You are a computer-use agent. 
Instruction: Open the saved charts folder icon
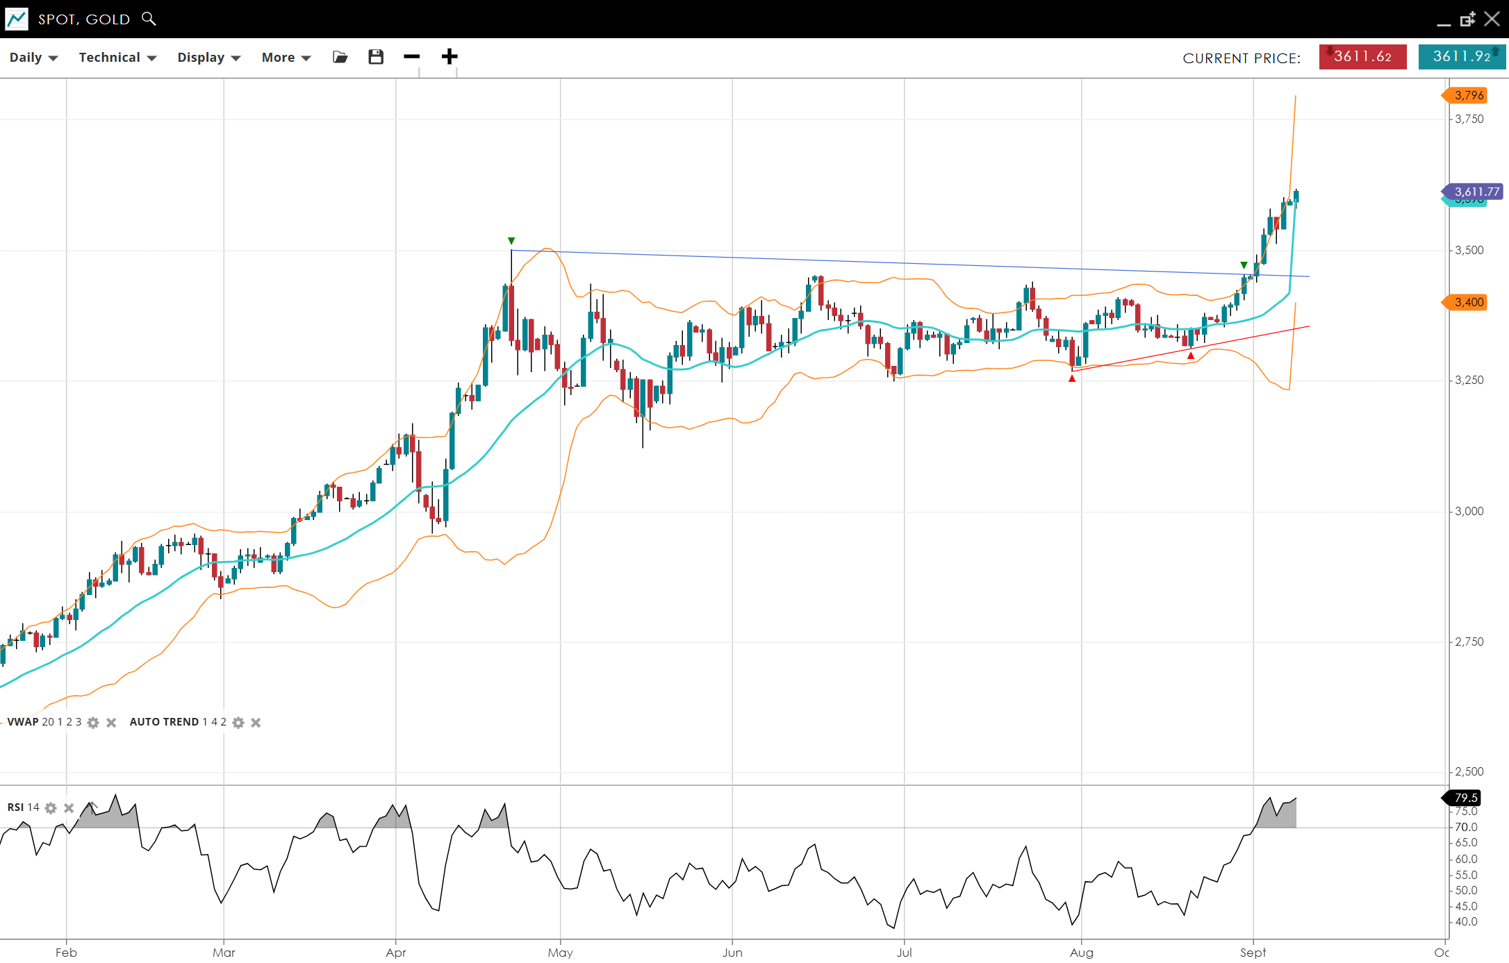[340, 57]
